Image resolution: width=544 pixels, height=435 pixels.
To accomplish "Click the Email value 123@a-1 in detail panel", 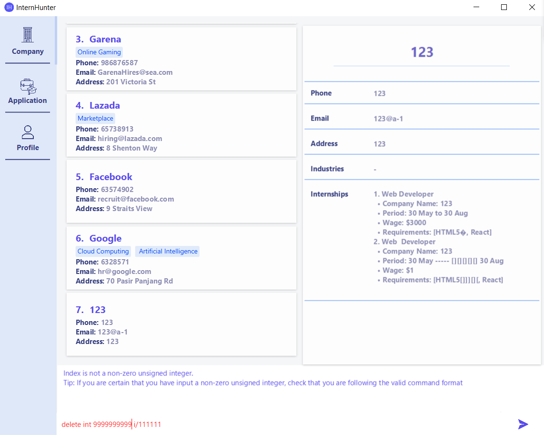I will point(388,119).
